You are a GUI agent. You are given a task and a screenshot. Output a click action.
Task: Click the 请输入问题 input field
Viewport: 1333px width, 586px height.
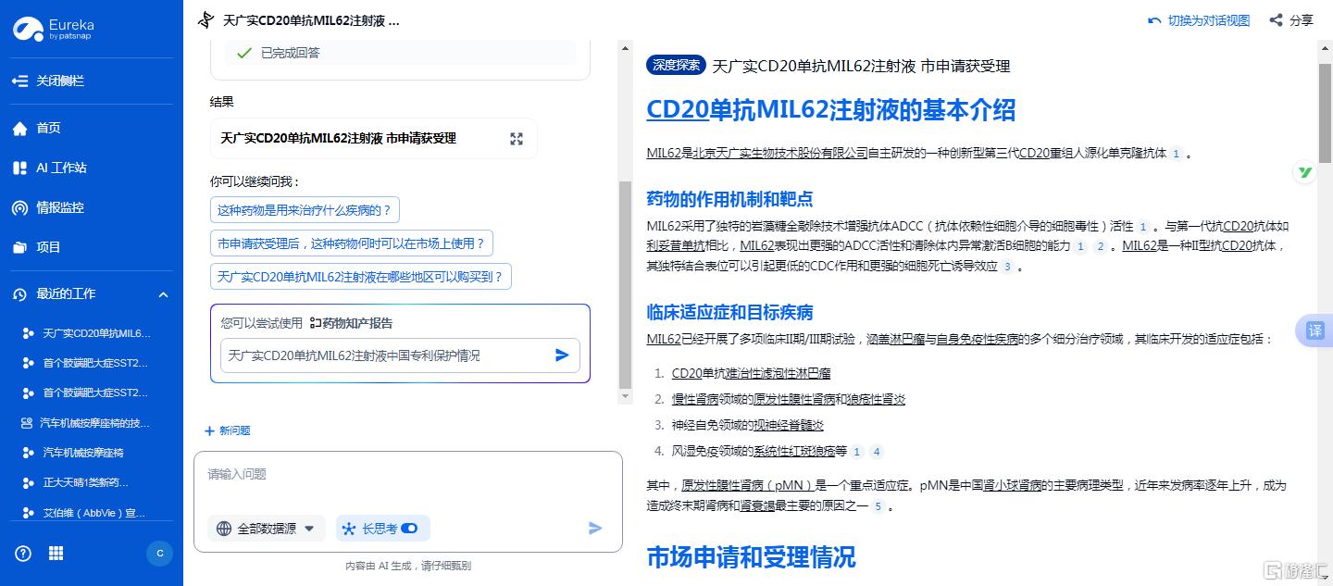click(x=407, y=475)
